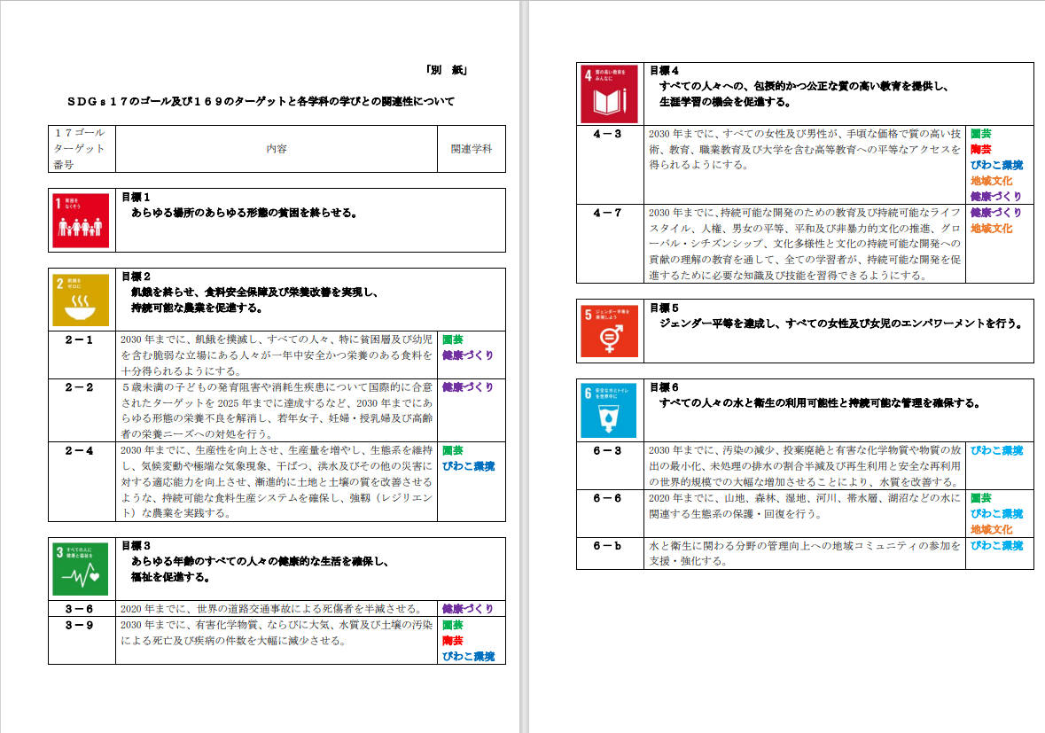Click the SDG Goal 2 zero-hunger icon
1045x733 pixels.
click(x=82, y=300)
